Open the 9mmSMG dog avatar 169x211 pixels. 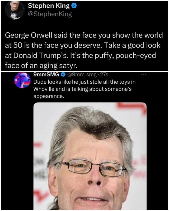(x=22, y=80)
